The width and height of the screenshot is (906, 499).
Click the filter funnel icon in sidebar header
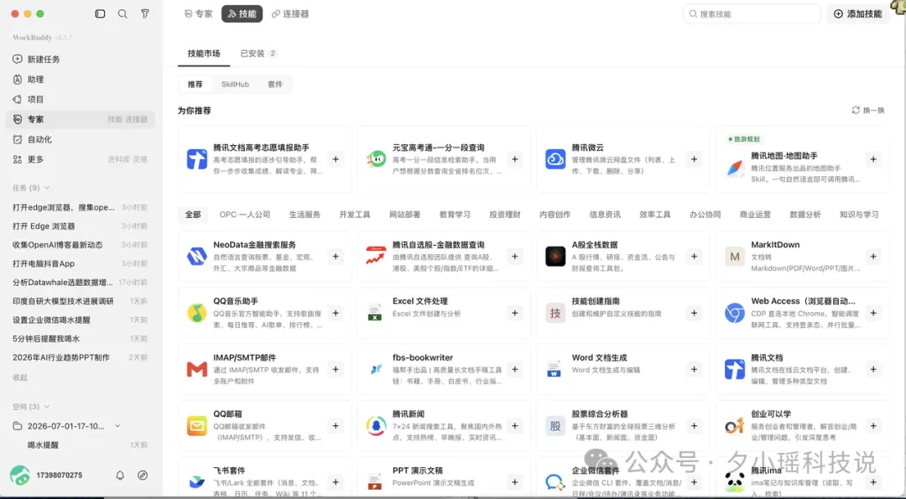tap(145, 13)
